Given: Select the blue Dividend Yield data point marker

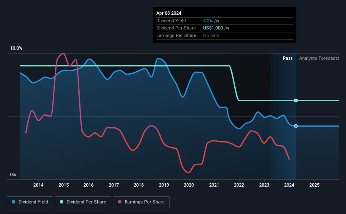Looking at the screenshot, I should (296, 126).
